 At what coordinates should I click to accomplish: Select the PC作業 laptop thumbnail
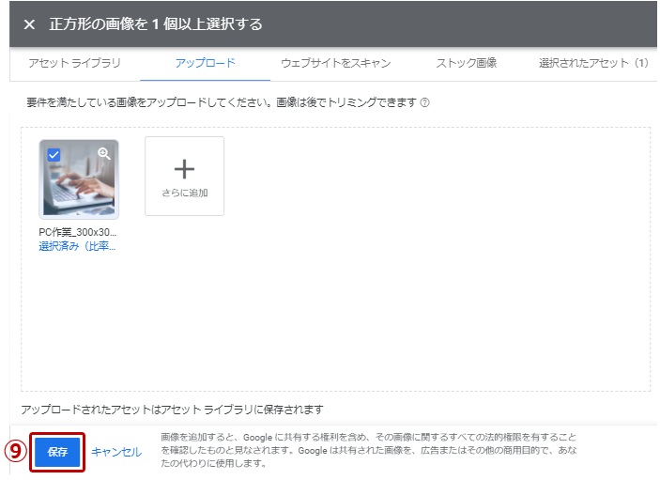click(79, 179)
